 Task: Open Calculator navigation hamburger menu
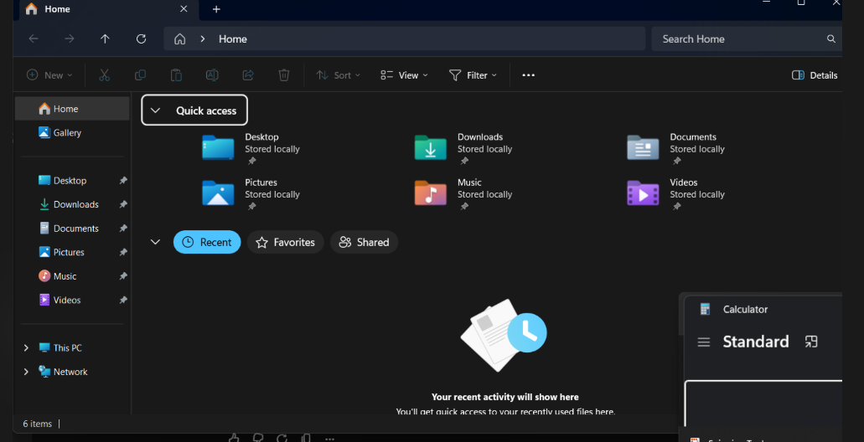[x=704, y=342]
